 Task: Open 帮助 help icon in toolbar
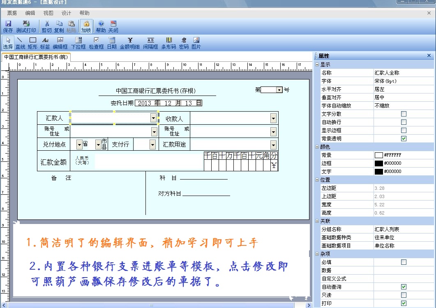(101, 27)
